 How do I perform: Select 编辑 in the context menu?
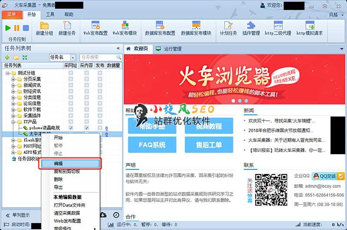71,163
